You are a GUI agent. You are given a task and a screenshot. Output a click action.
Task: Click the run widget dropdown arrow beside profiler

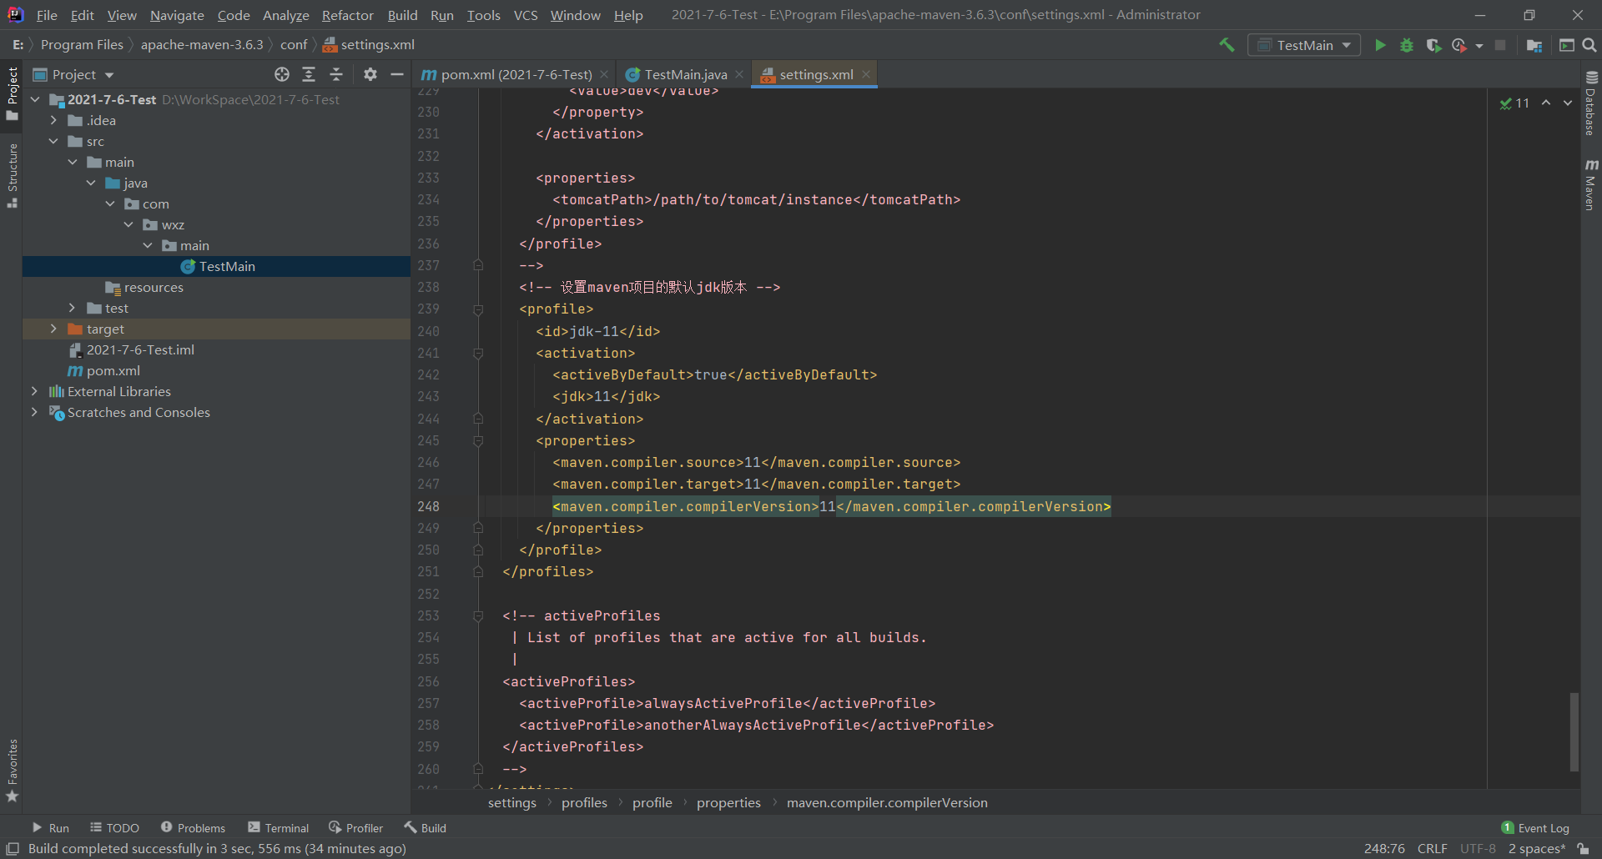click(x=1479, y=46)
